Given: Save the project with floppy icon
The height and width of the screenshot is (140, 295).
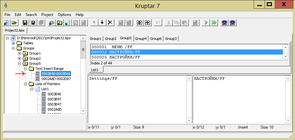Looking at the screenshot, I should [x=25, y=23].
